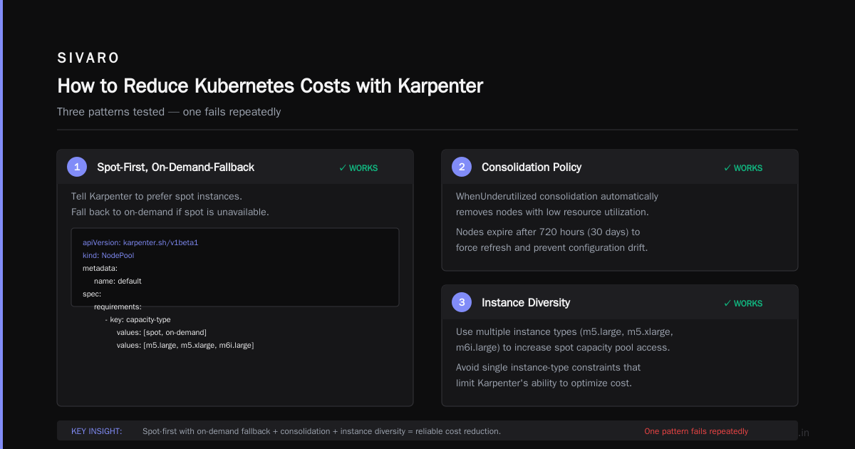Click 'Tell Karpenter to prefer spot instances.'

pyautogui.click(x=157, y=196)
